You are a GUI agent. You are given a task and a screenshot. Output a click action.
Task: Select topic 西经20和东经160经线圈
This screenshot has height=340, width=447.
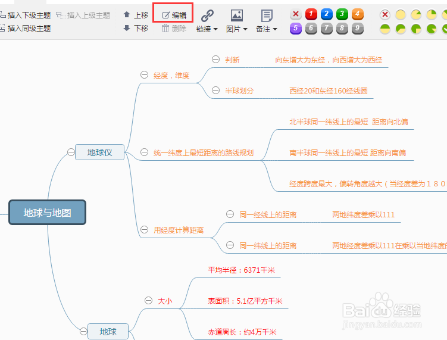[329, 91]
